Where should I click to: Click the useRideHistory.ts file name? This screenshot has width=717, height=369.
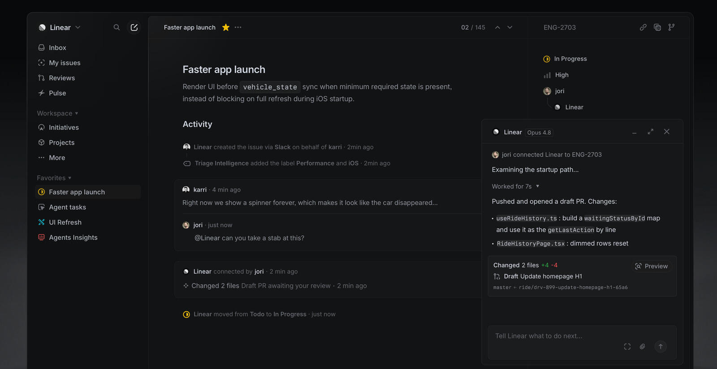pos(527,218)
